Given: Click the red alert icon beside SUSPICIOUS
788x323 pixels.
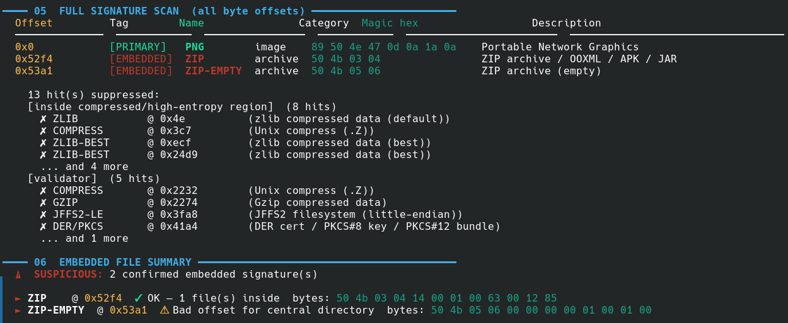Looking at the screenshot, I should click(18, 275).
